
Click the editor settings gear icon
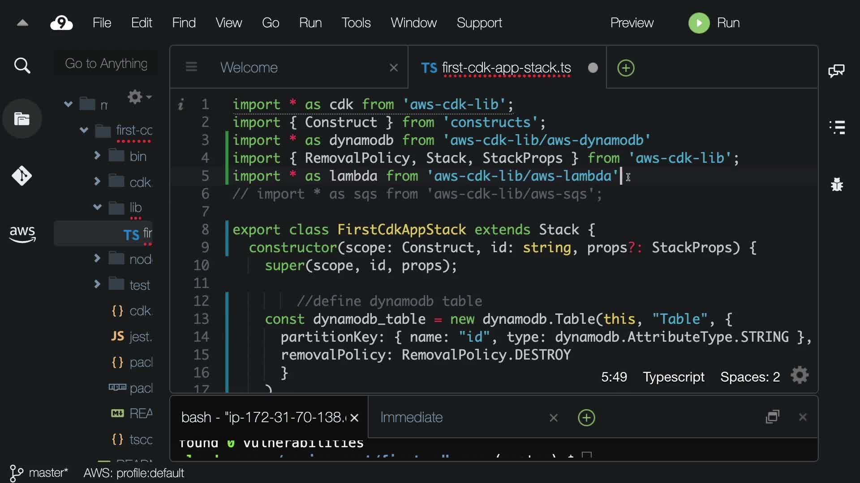800,376
